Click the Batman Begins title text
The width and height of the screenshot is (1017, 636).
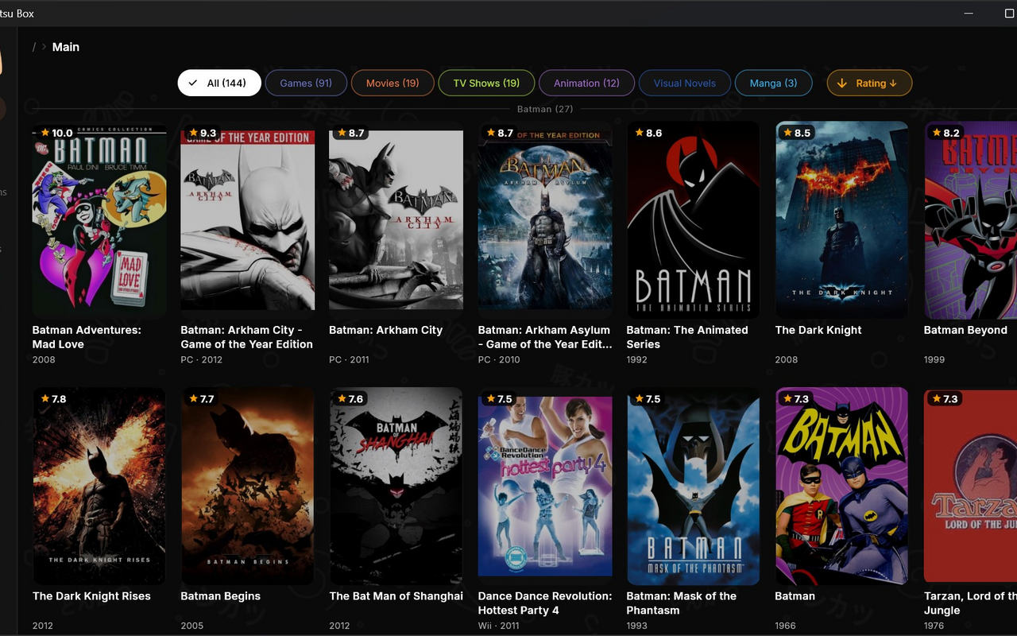tap(221, 596)
